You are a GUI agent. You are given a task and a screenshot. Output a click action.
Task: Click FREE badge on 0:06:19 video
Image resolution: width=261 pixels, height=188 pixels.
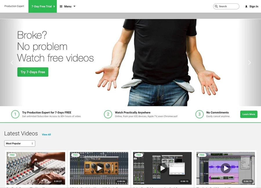click(x=202, y=155)
